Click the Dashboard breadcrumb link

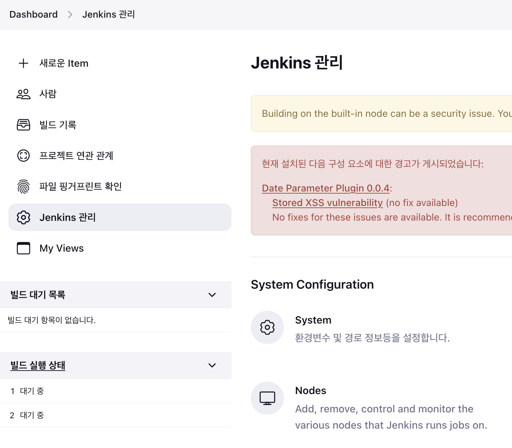pyautogui.click(x=34, y=15)
